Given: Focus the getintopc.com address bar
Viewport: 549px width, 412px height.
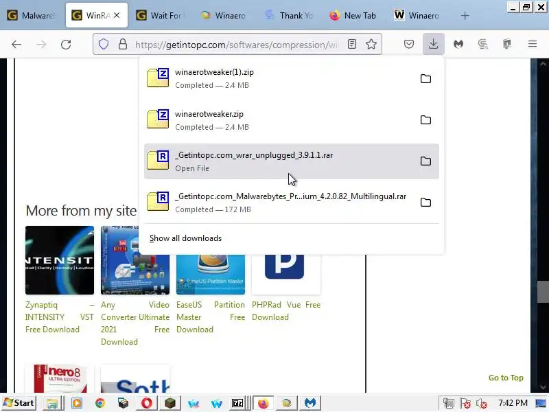Looking at the screenshot, I should tap(237, 45).
